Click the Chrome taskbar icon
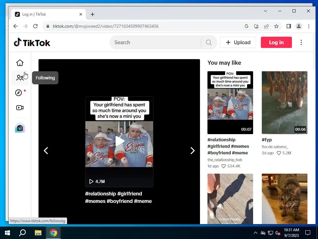The image size is (318, 239). [53, 233]
